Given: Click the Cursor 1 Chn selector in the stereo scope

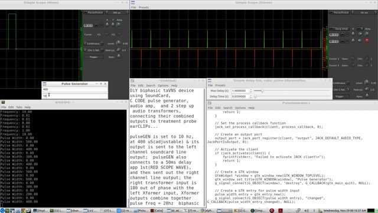Looking at the screenshot, I should coord(367,59).
